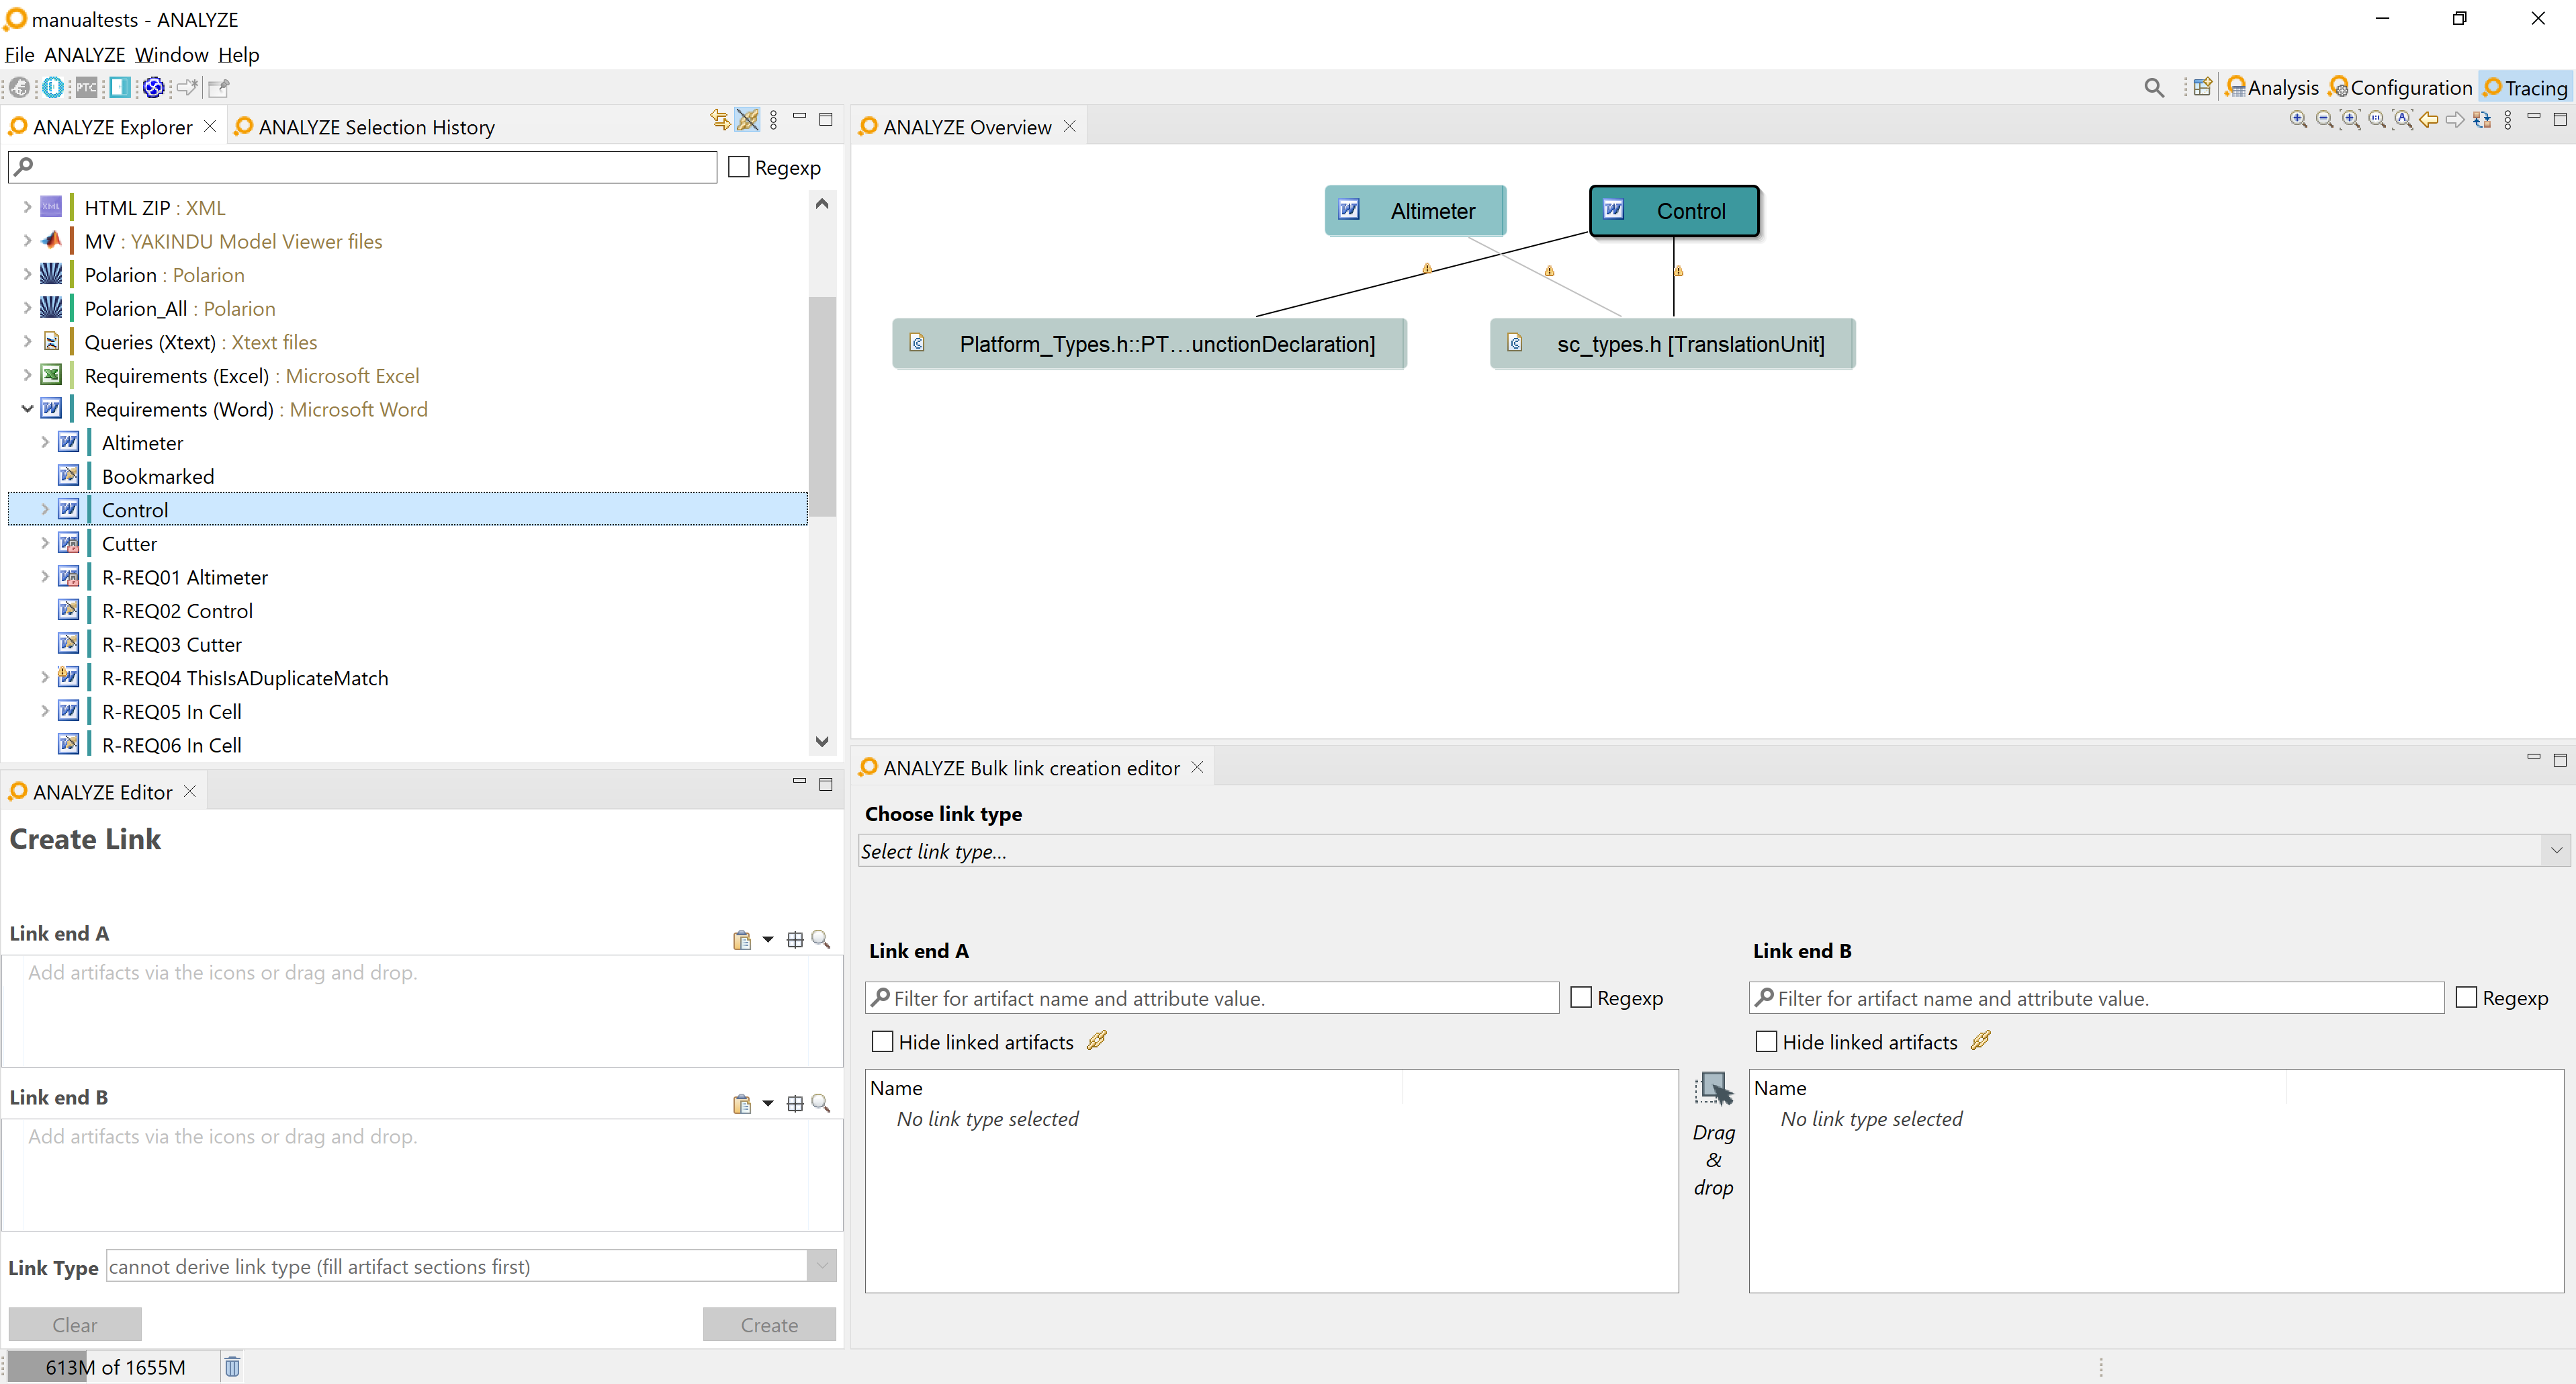Run garbage collector trash icon in status bar

point(232,1366)
